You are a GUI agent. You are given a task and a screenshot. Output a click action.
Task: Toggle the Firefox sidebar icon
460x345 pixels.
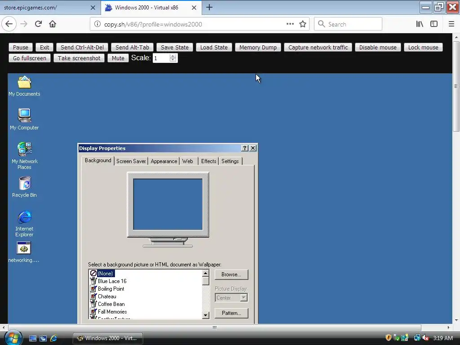434,24
